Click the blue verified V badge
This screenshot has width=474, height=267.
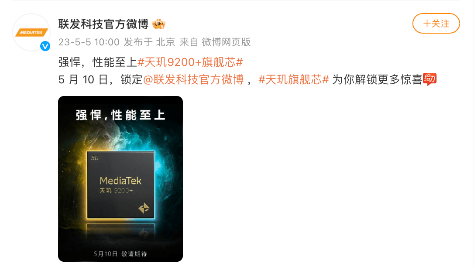(45, 46)
